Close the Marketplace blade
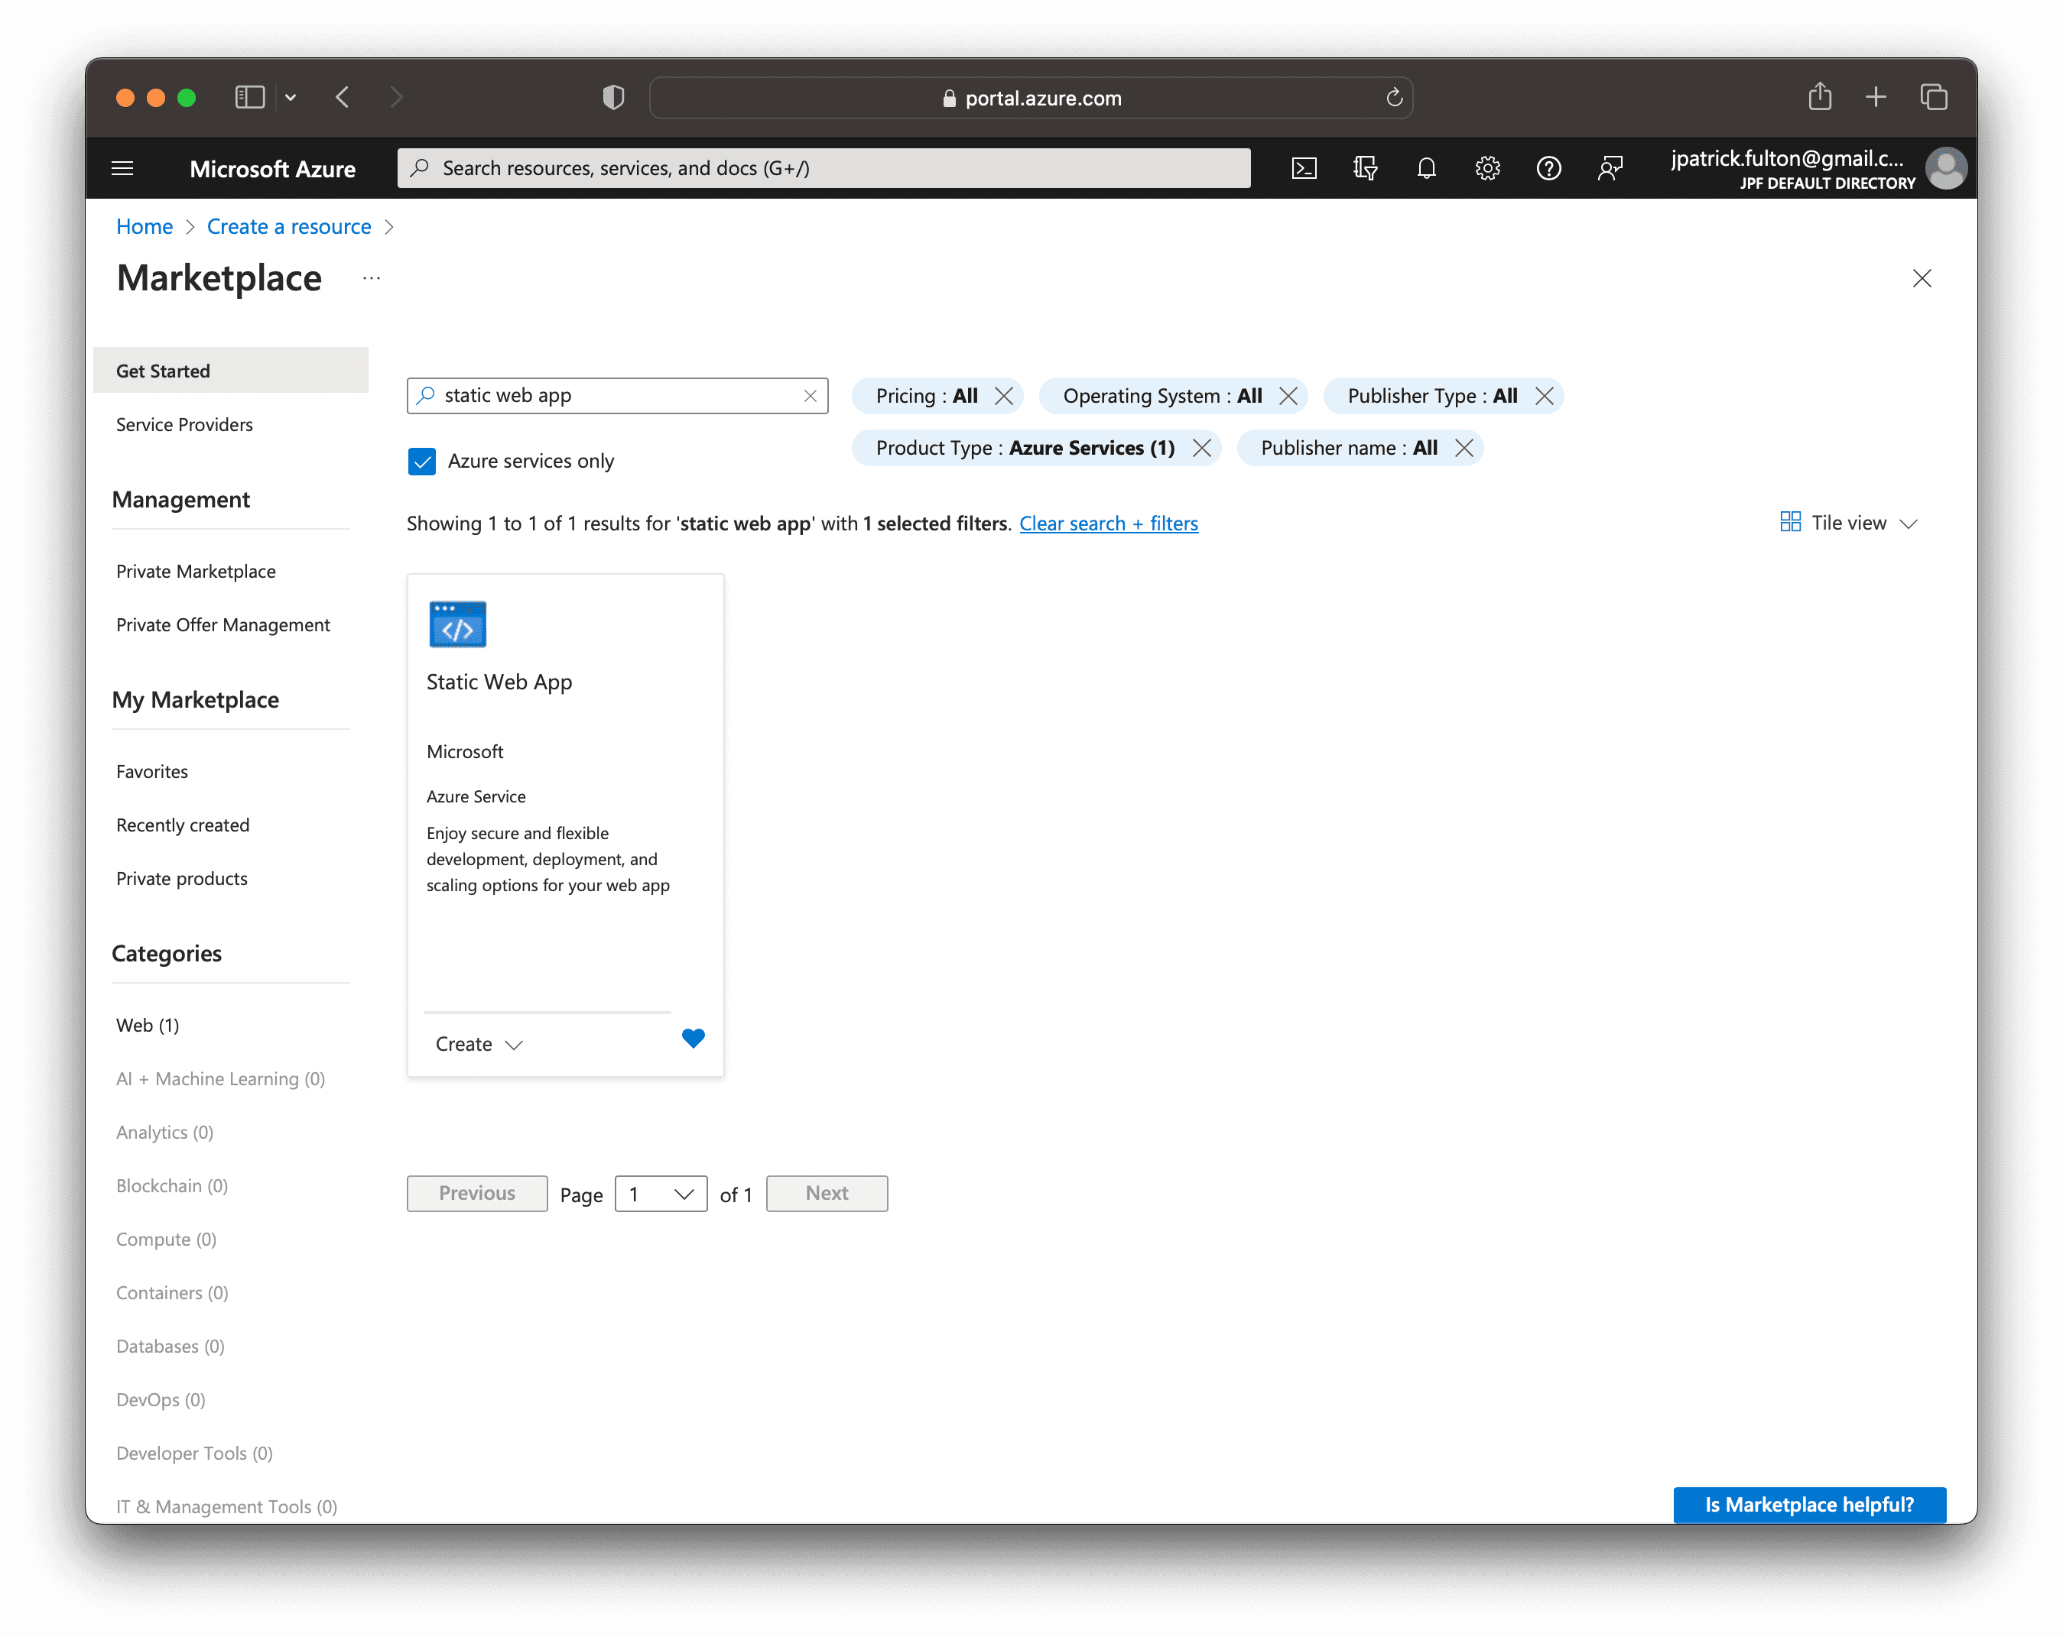Viewport: 2063px width, 1637px height. click(x=1922, y=278)
